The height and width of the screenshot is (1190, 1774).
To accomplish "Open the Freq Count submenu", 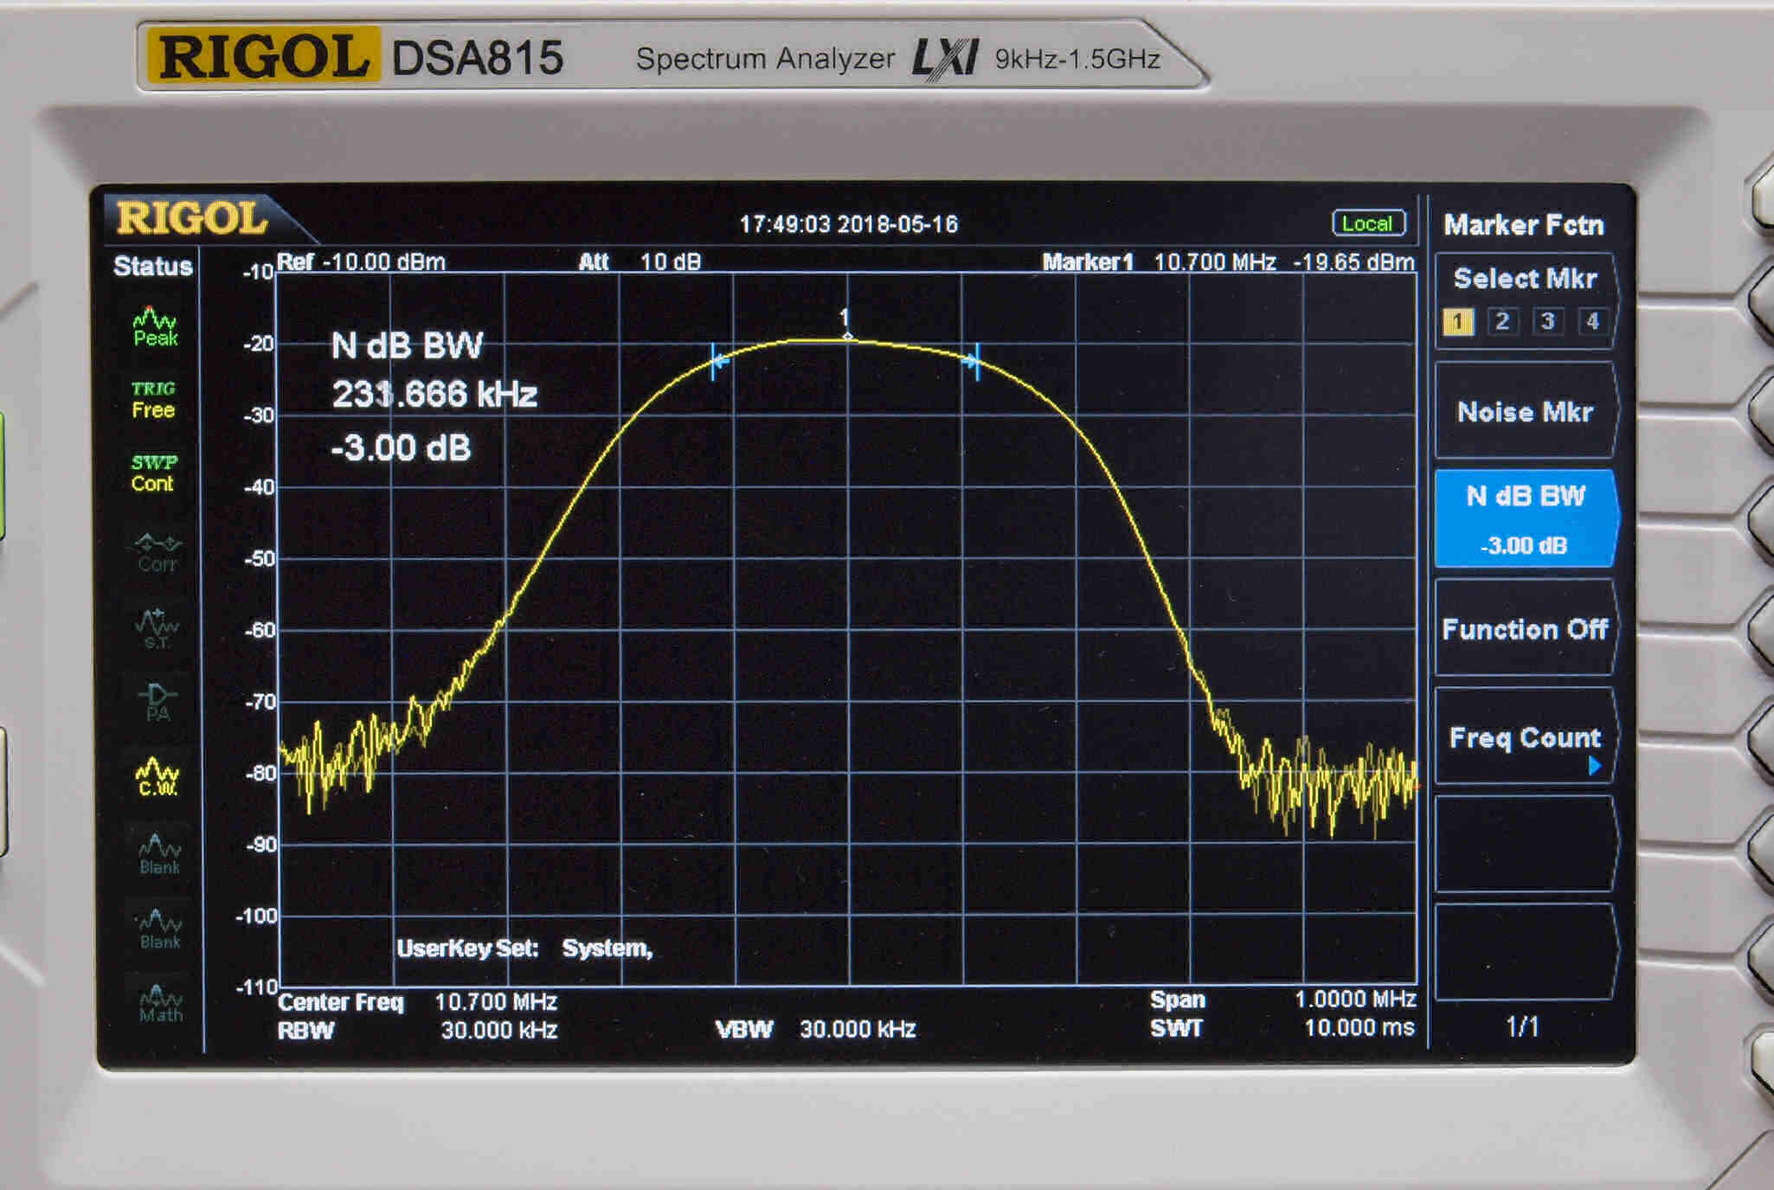I will pyautogui.click(x=1525, y=739).
